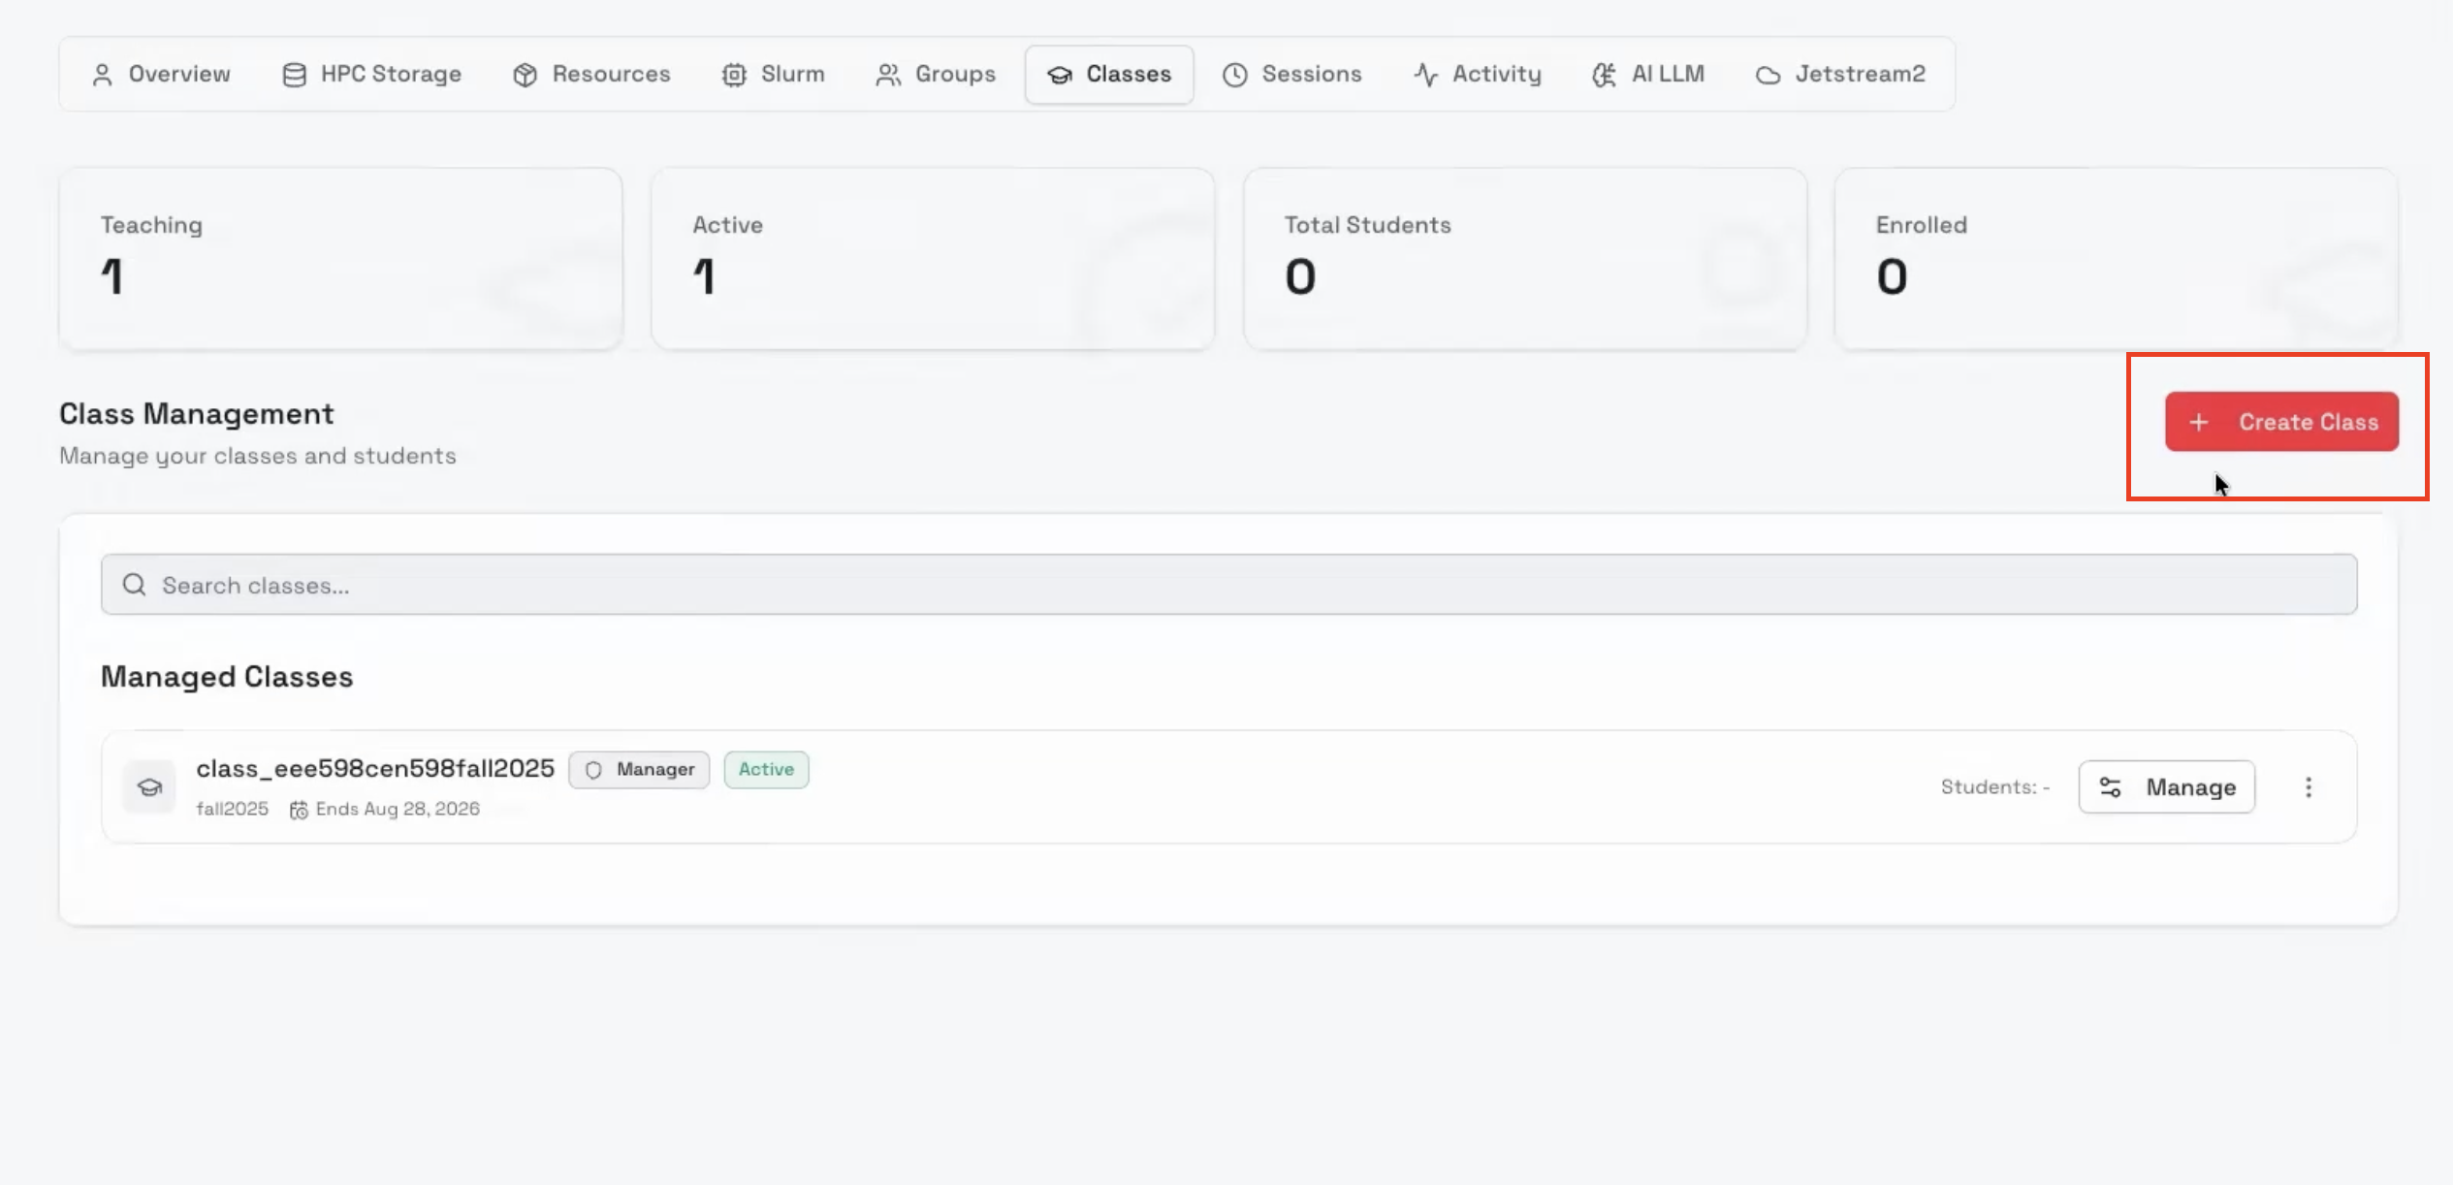Click the Manager role badge
The width and height of the screenshot is (2453, 1185).
tap(639, 770)
